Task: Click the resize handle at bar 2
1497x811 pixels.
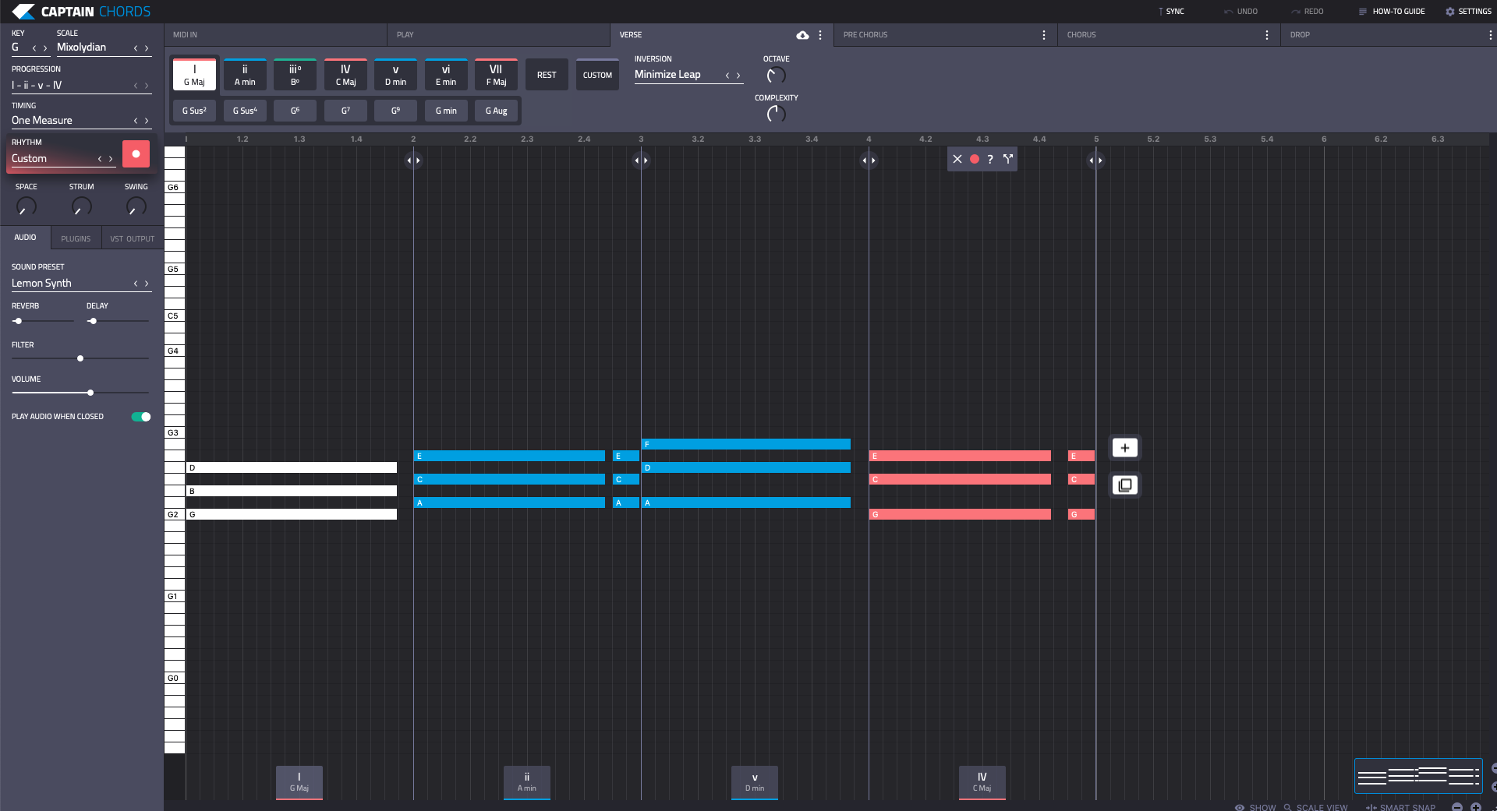Action: (x=413, y=160)
